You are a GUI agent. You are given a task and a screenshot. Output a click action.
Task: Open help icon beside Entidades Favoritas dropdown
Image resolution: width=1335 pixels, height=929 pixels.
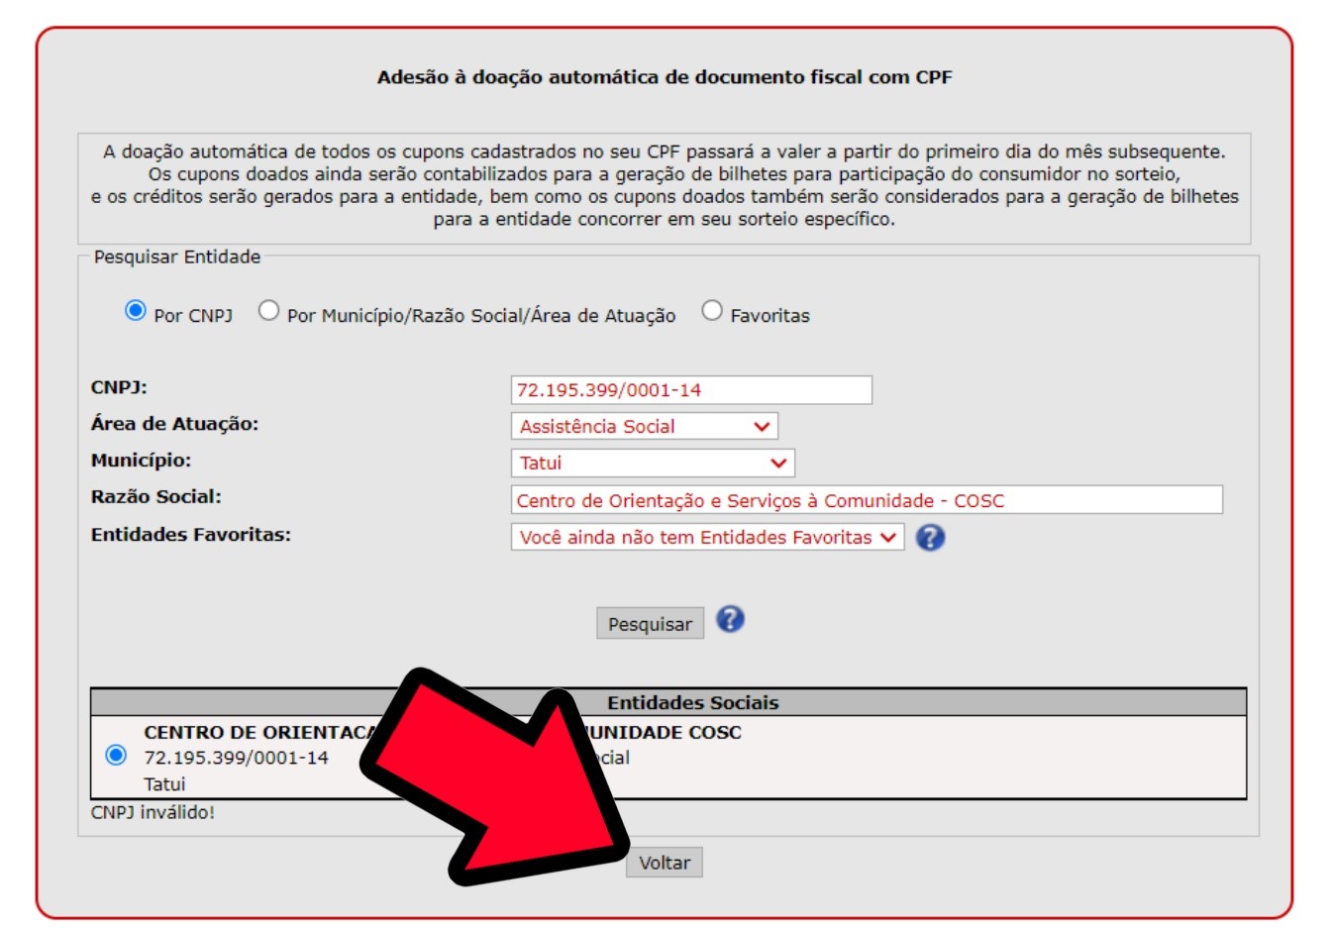coord(930,537)
